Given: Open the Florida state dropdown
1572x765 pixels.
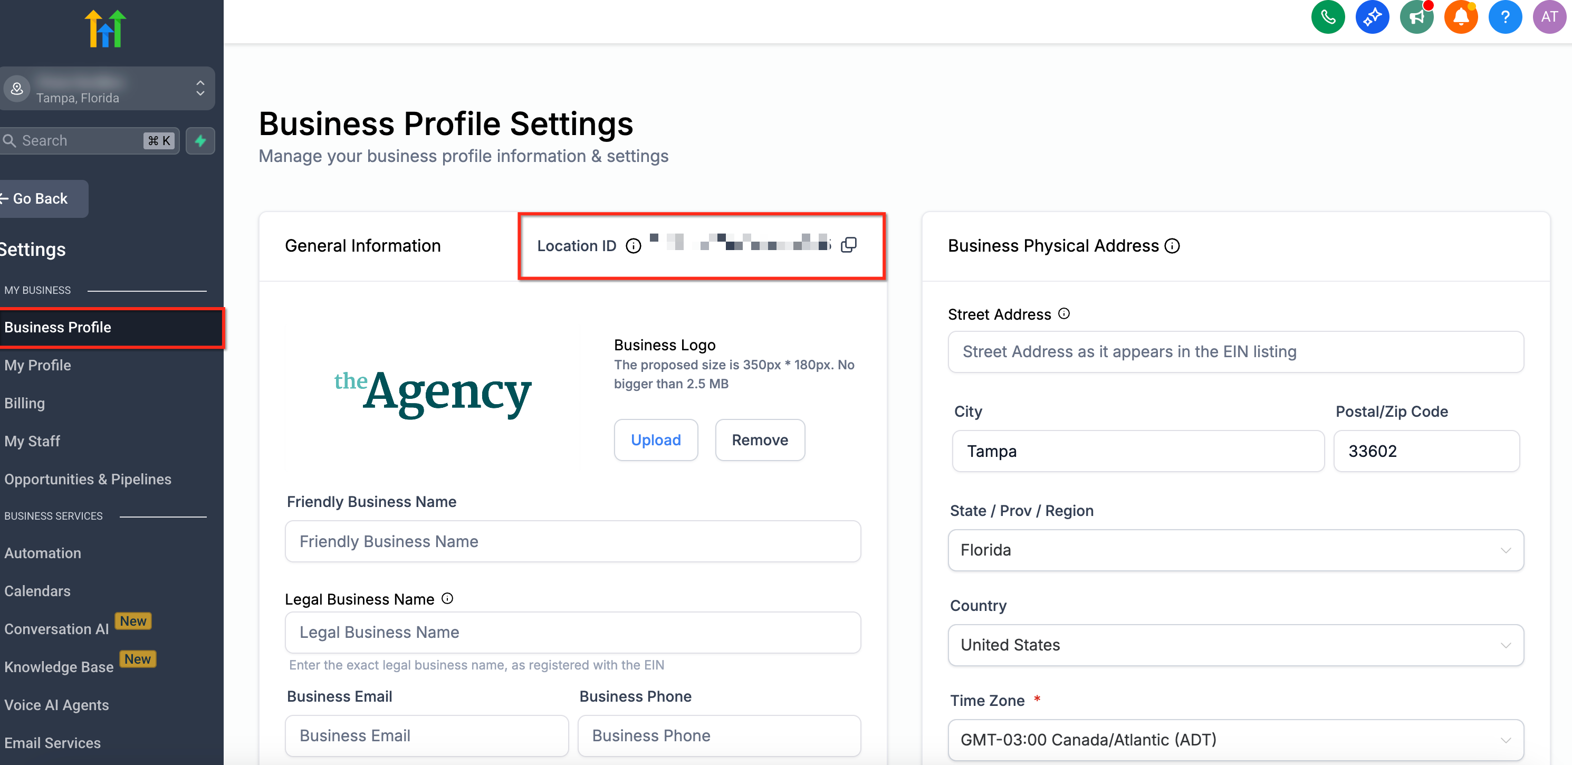Looking at the screenshot, I should click(x=1235, y=550).
